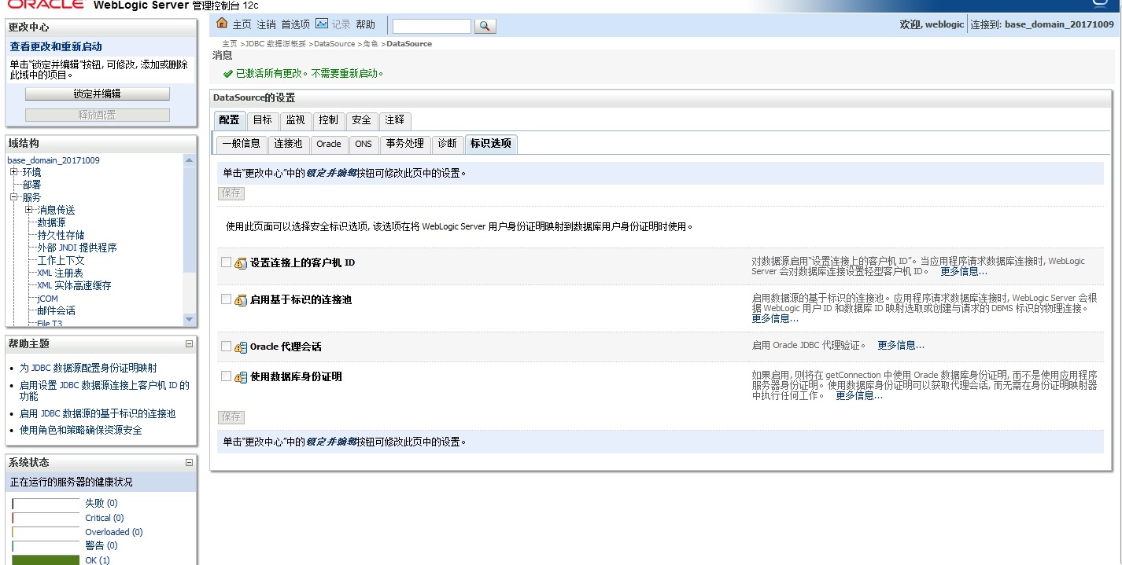
Task: Switch to the 注释 tab
Action: [x=395, y=120]
